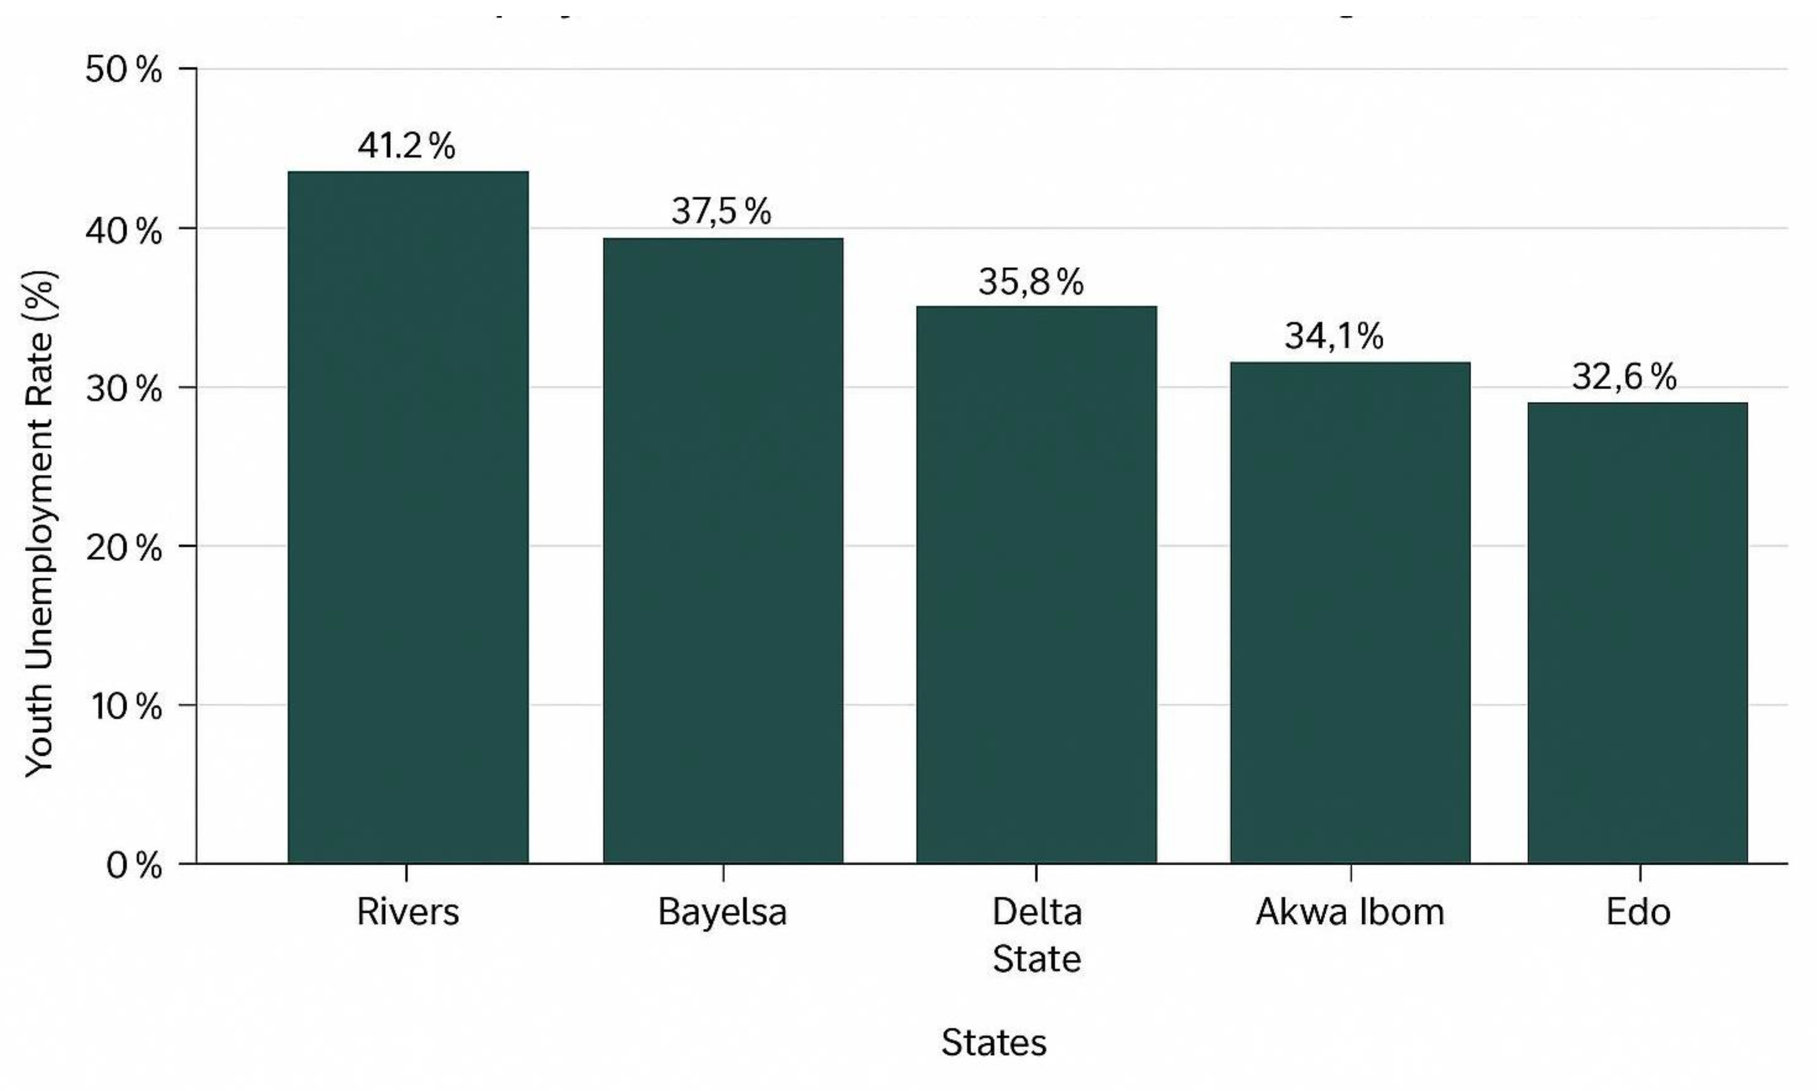Click the Rivers x-axis label
This screenshot has height=1091, width=1817.
click(x=407, y=912)
